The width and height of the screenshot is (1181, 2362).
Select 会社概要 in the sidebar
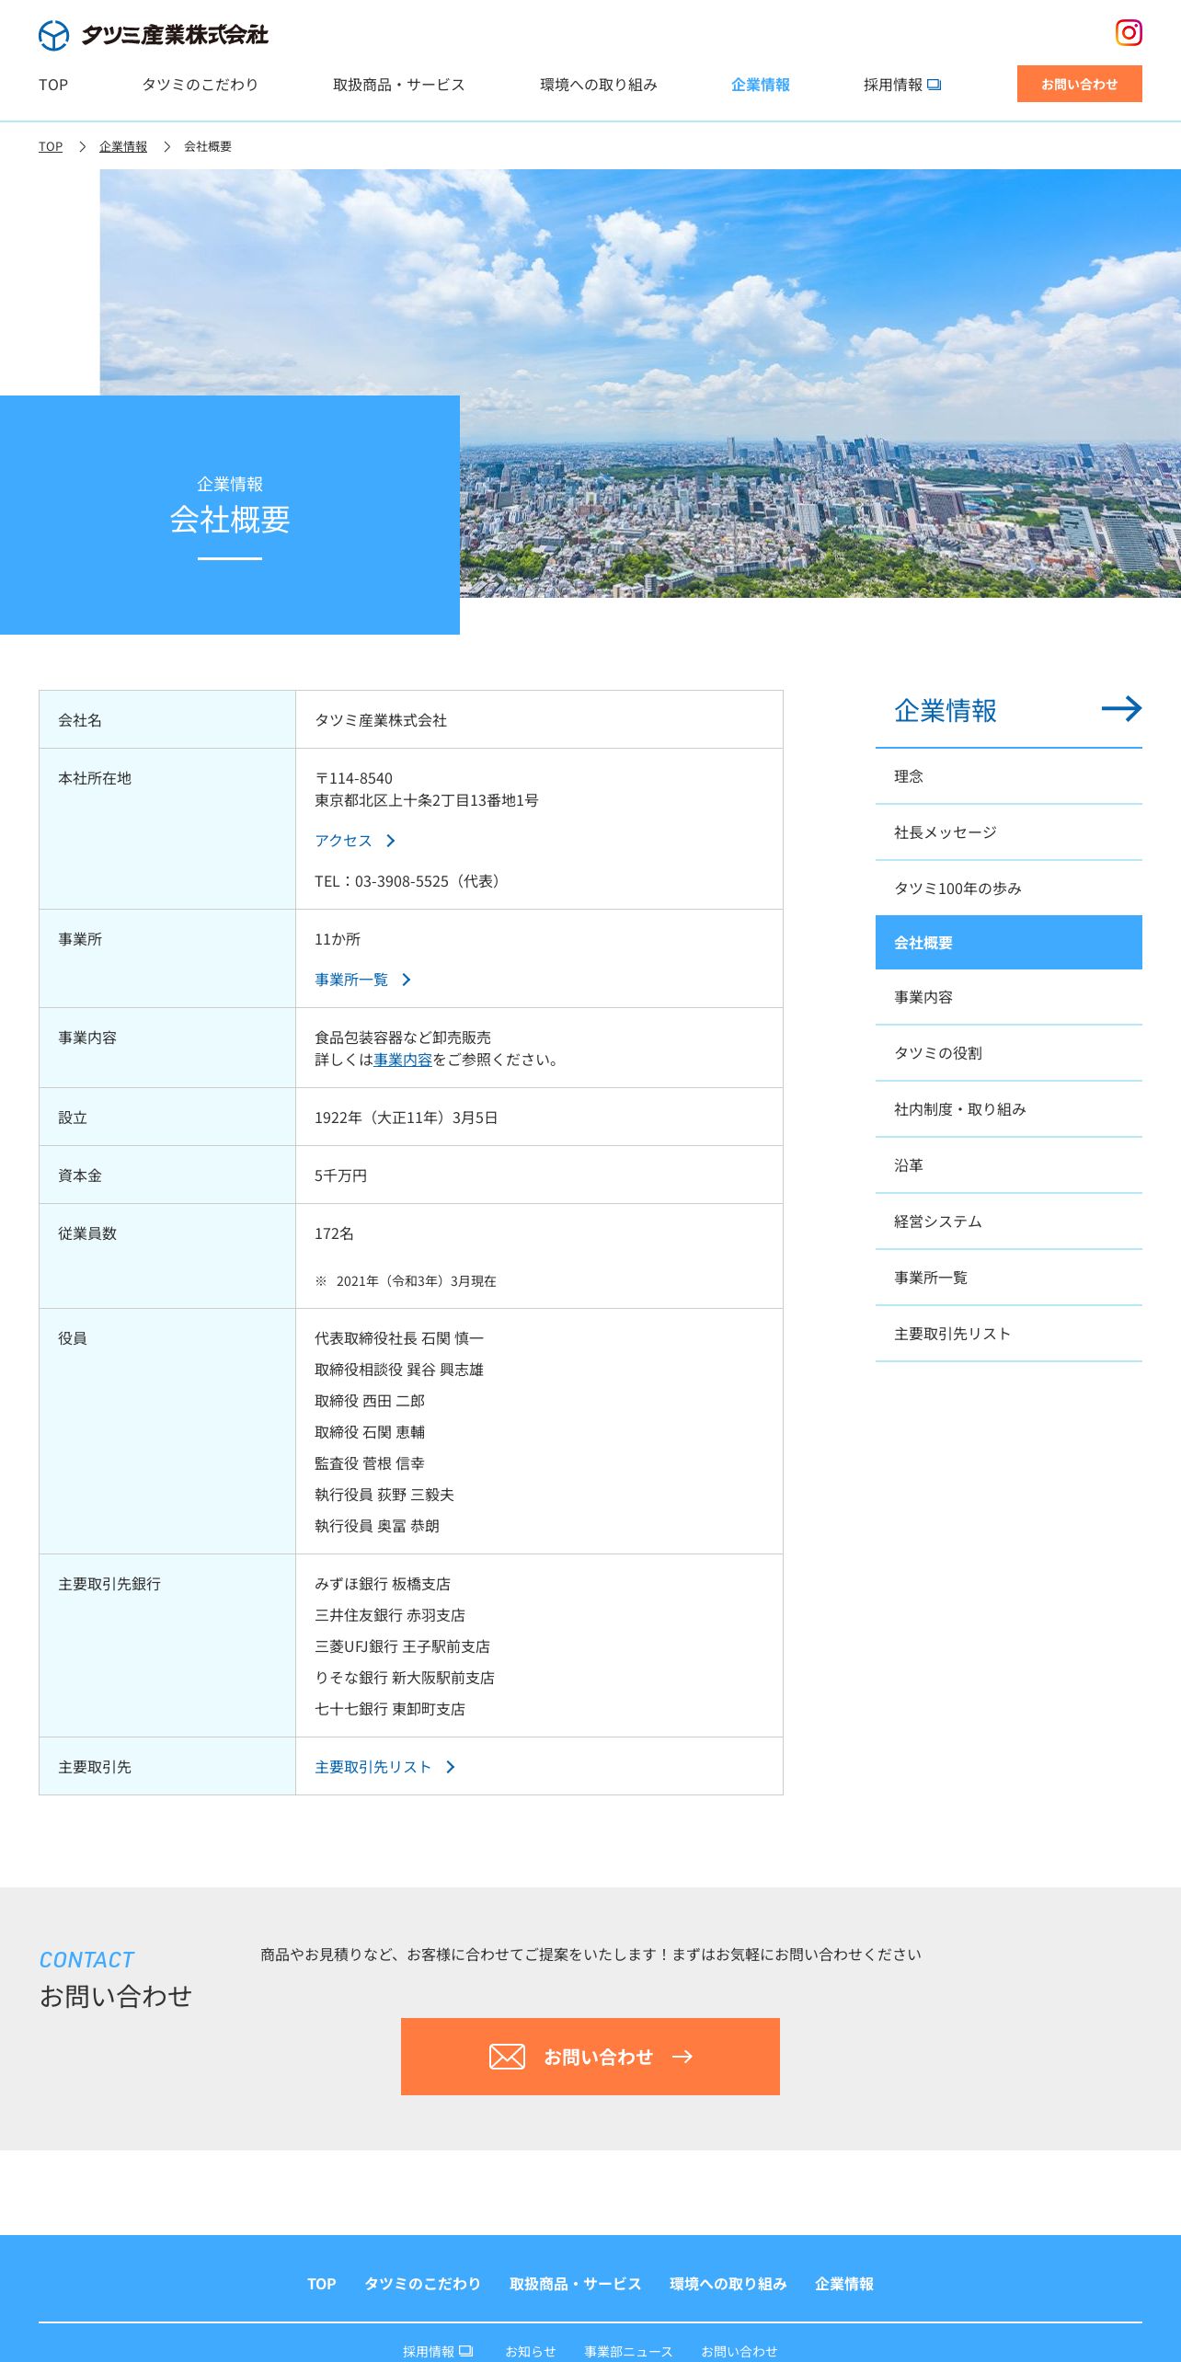(1009, 942)
